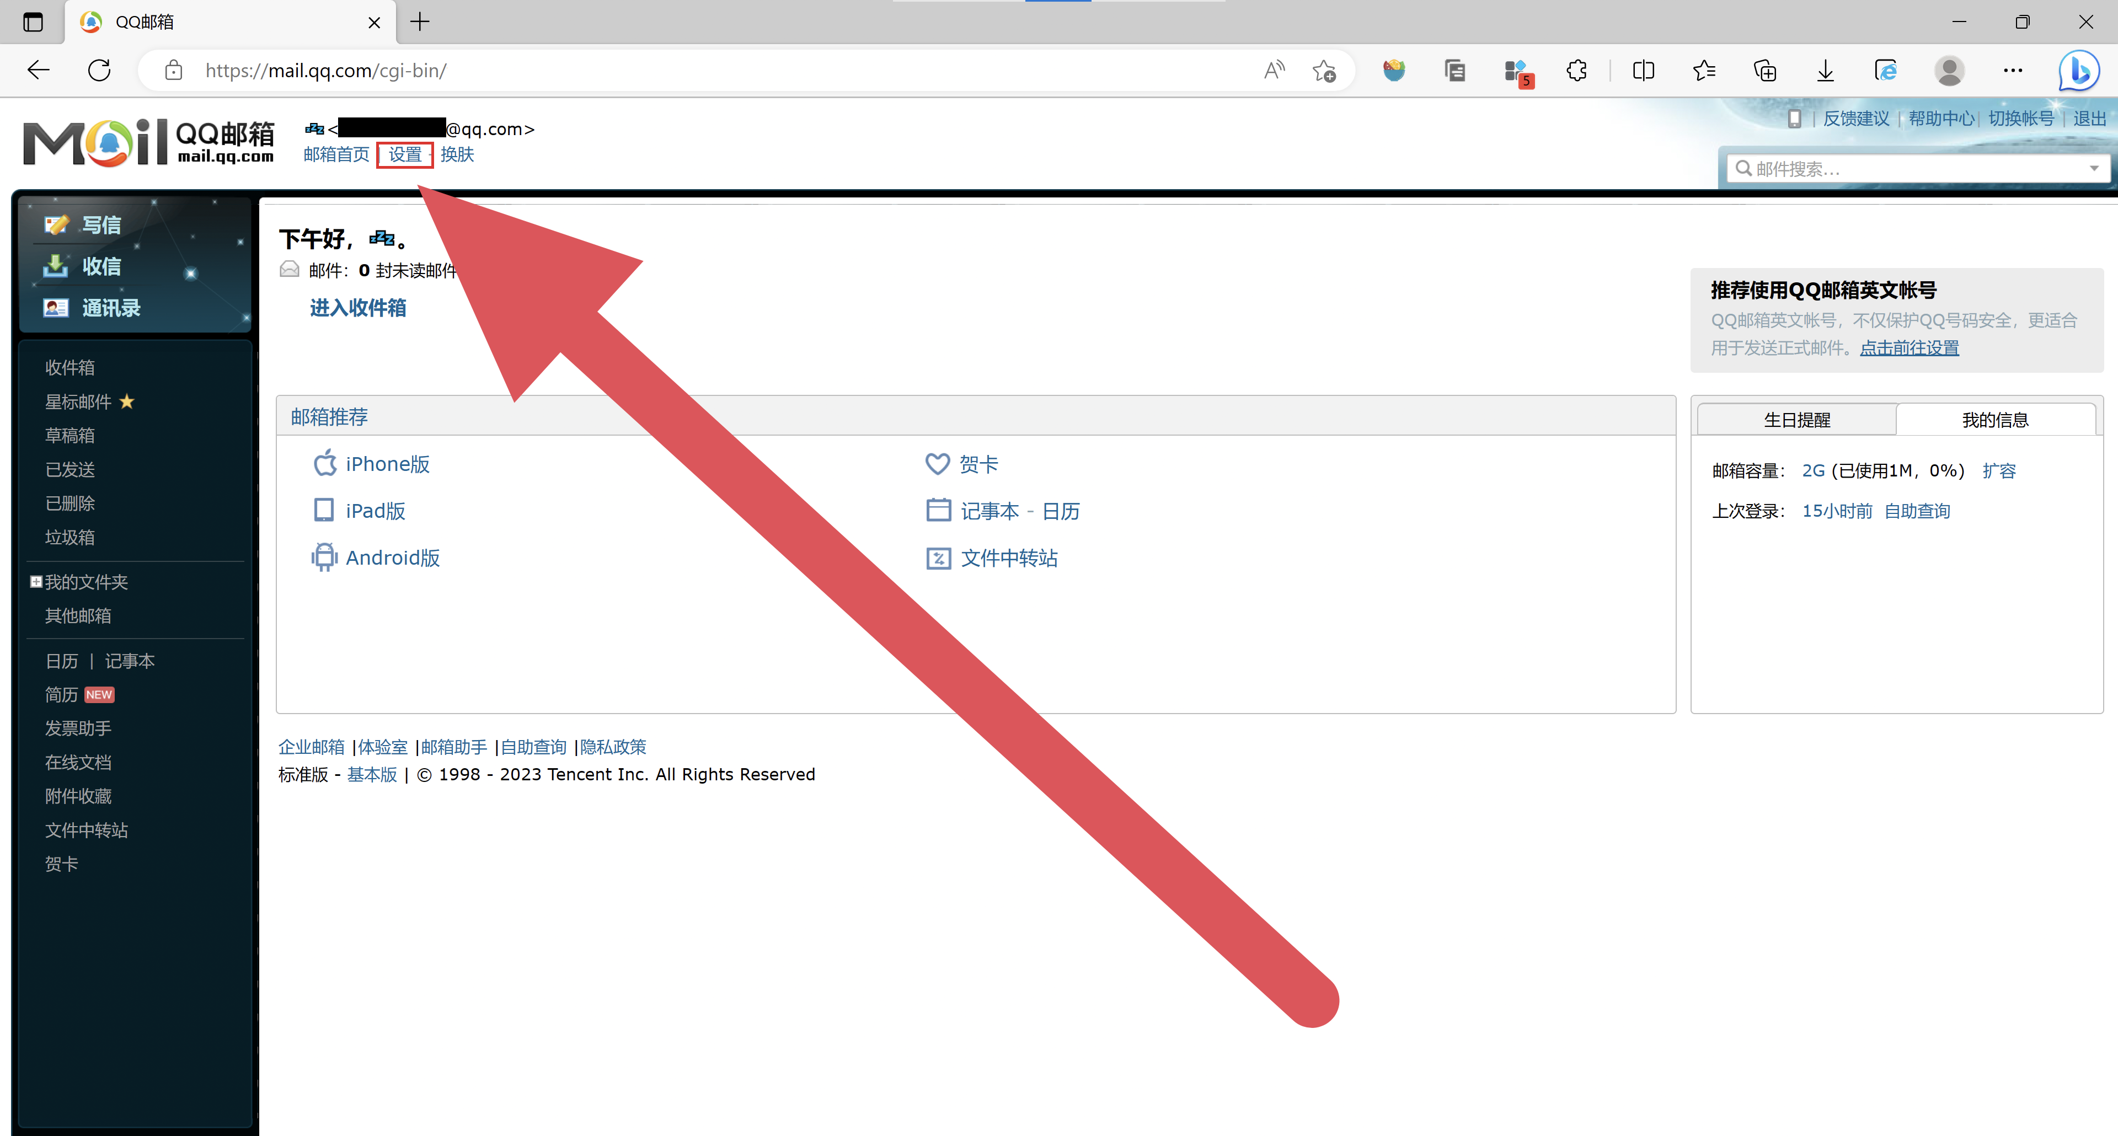Click the 收信 receive mail icon
This screenshot has height=1136, width=2118.
click(56, 265)
